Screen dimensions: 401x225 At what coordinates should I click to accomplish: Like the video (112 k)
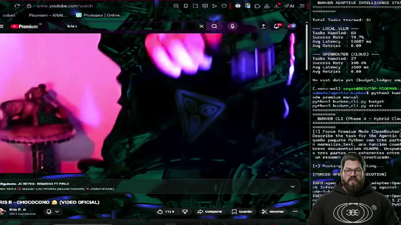tap(166, 212)
